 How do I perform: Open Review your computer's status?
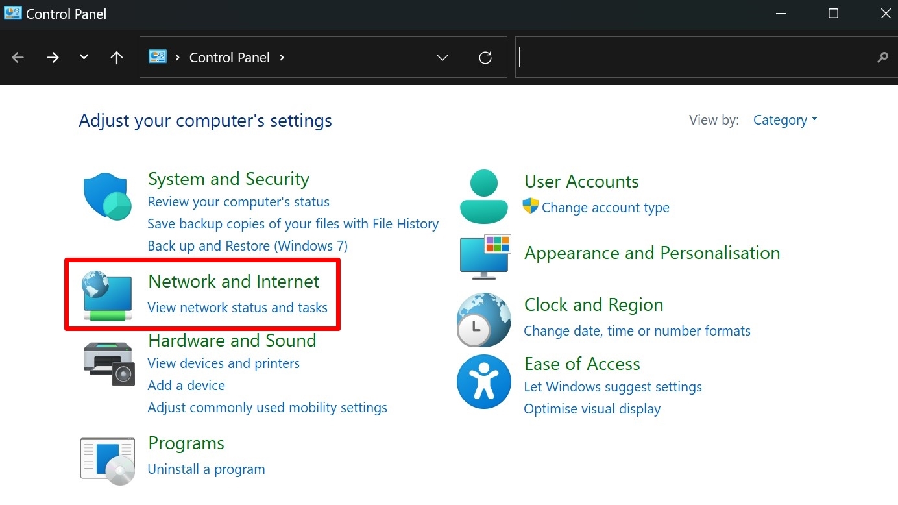pyautogui.click(x=239, y=202)
